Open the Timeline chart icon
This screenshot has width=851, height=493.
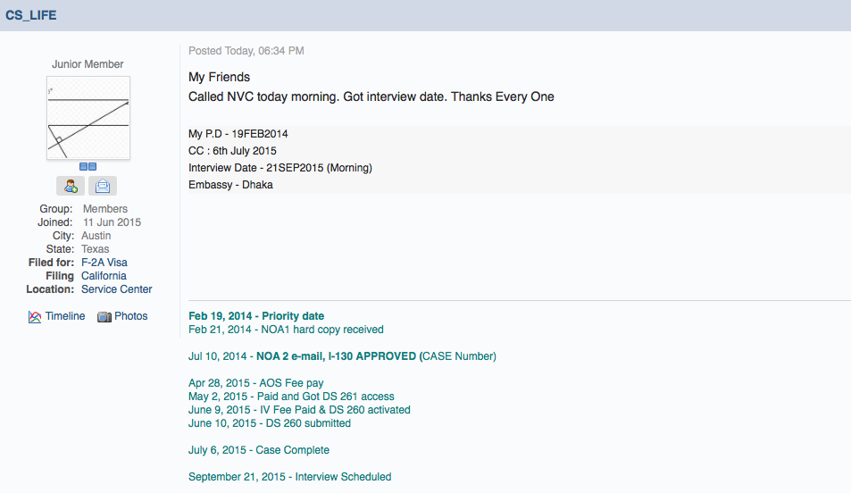pos(35,317)
